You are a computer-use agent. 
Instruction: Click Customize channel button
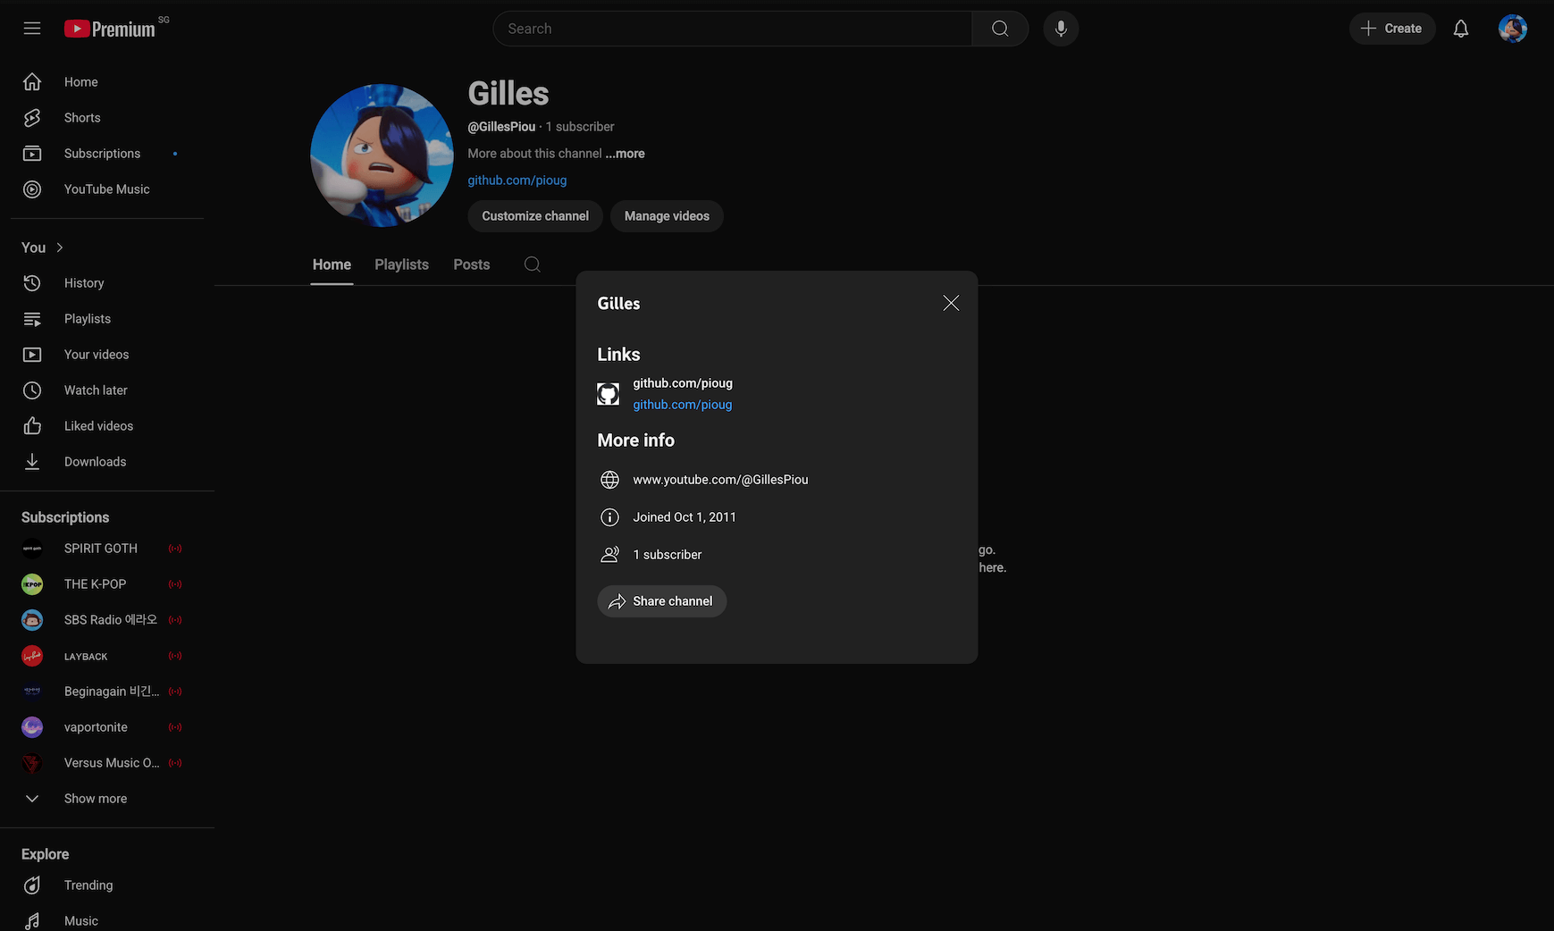pyautogui.click(x=535, y=216)
